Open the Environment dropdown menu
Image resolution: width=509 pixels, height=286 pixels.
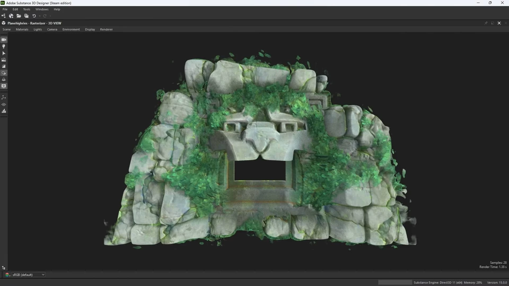coord(71,29)
